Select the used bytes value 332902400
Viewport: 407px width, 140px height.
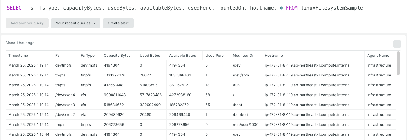(x=150, y=105)
